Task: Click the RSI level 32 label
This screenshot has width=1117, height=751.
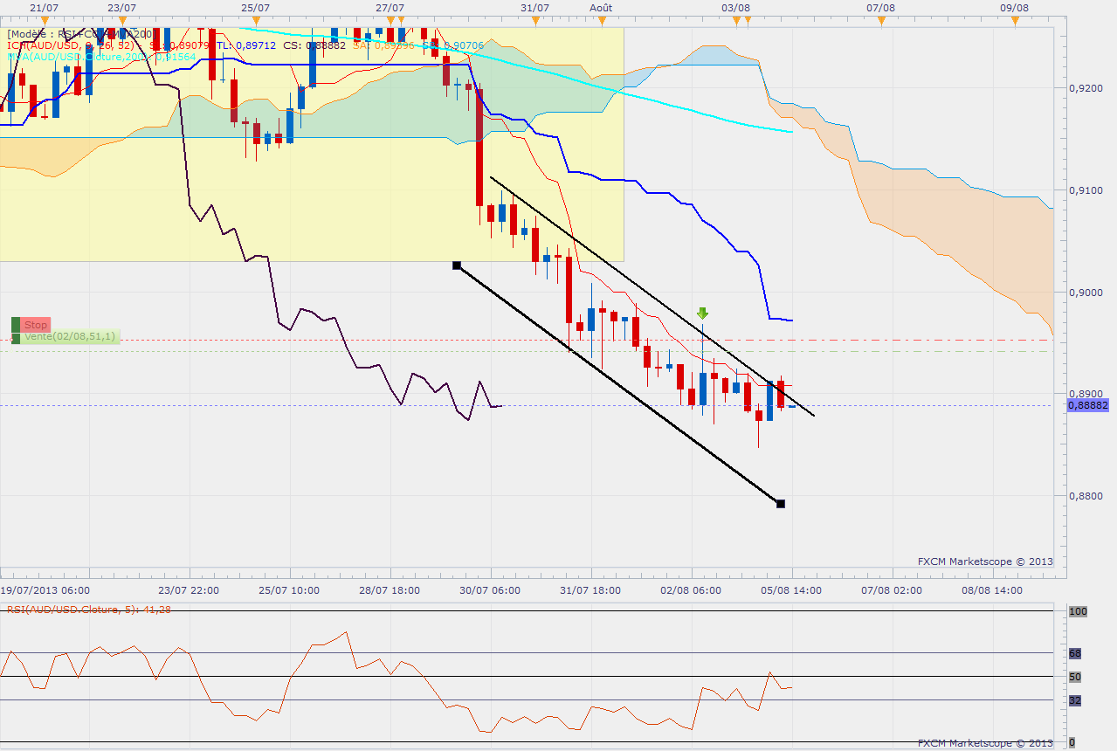Action: coord(1075,700)
